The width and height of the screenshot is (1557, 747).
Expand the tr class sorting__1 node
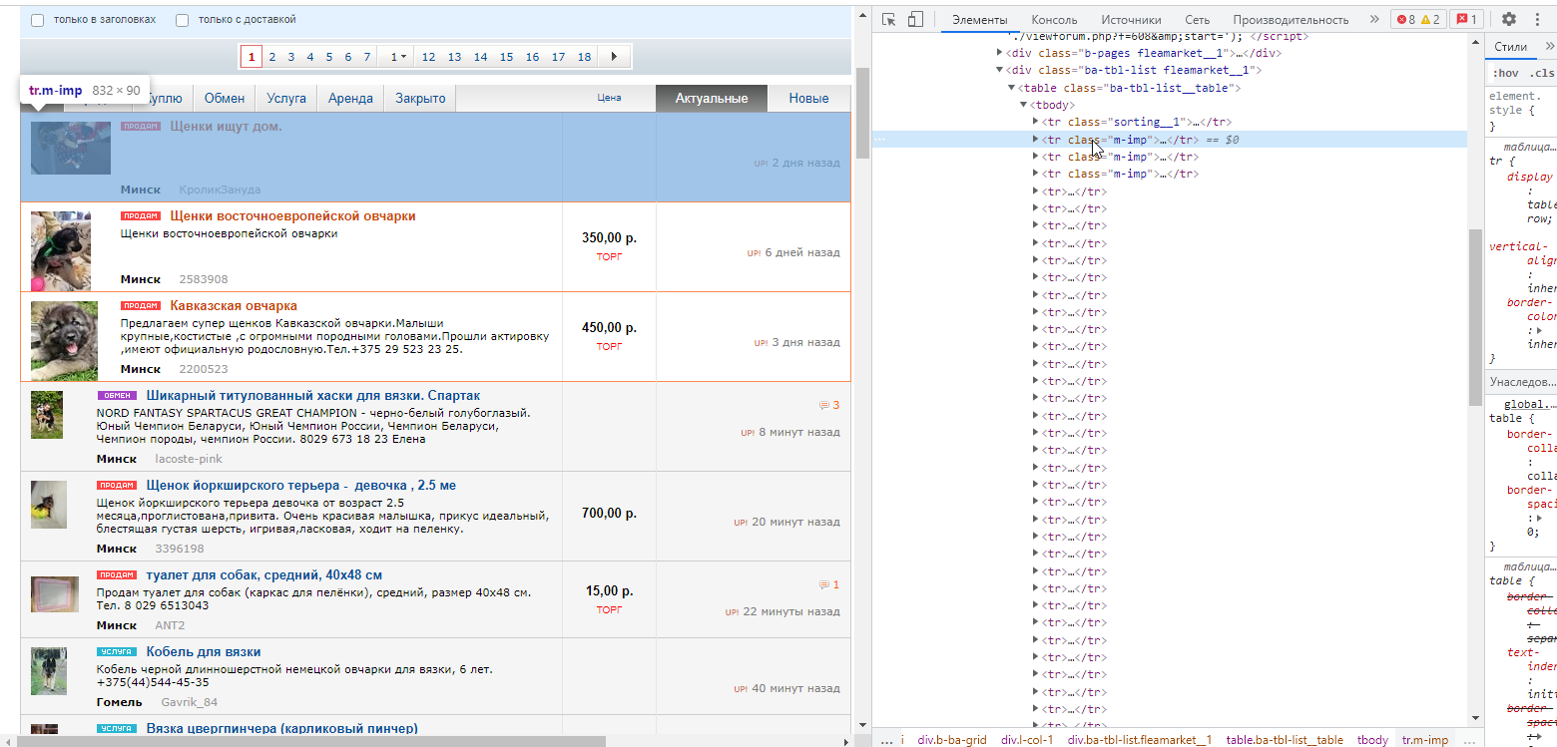point(1036,122)
